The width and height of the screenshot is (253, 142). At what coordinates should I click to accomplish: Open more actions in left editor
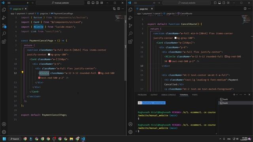click(x=123, y=9)
